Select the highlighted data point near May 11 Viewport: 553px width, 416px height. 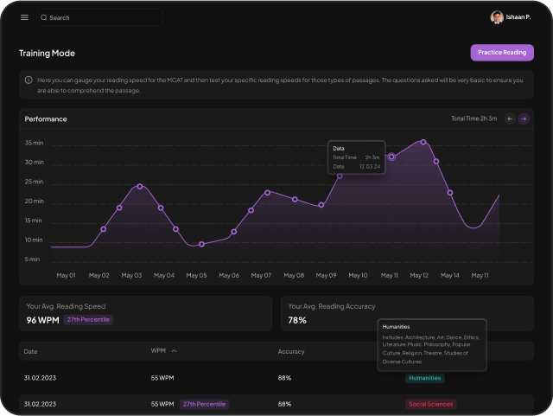pos(391,157)
